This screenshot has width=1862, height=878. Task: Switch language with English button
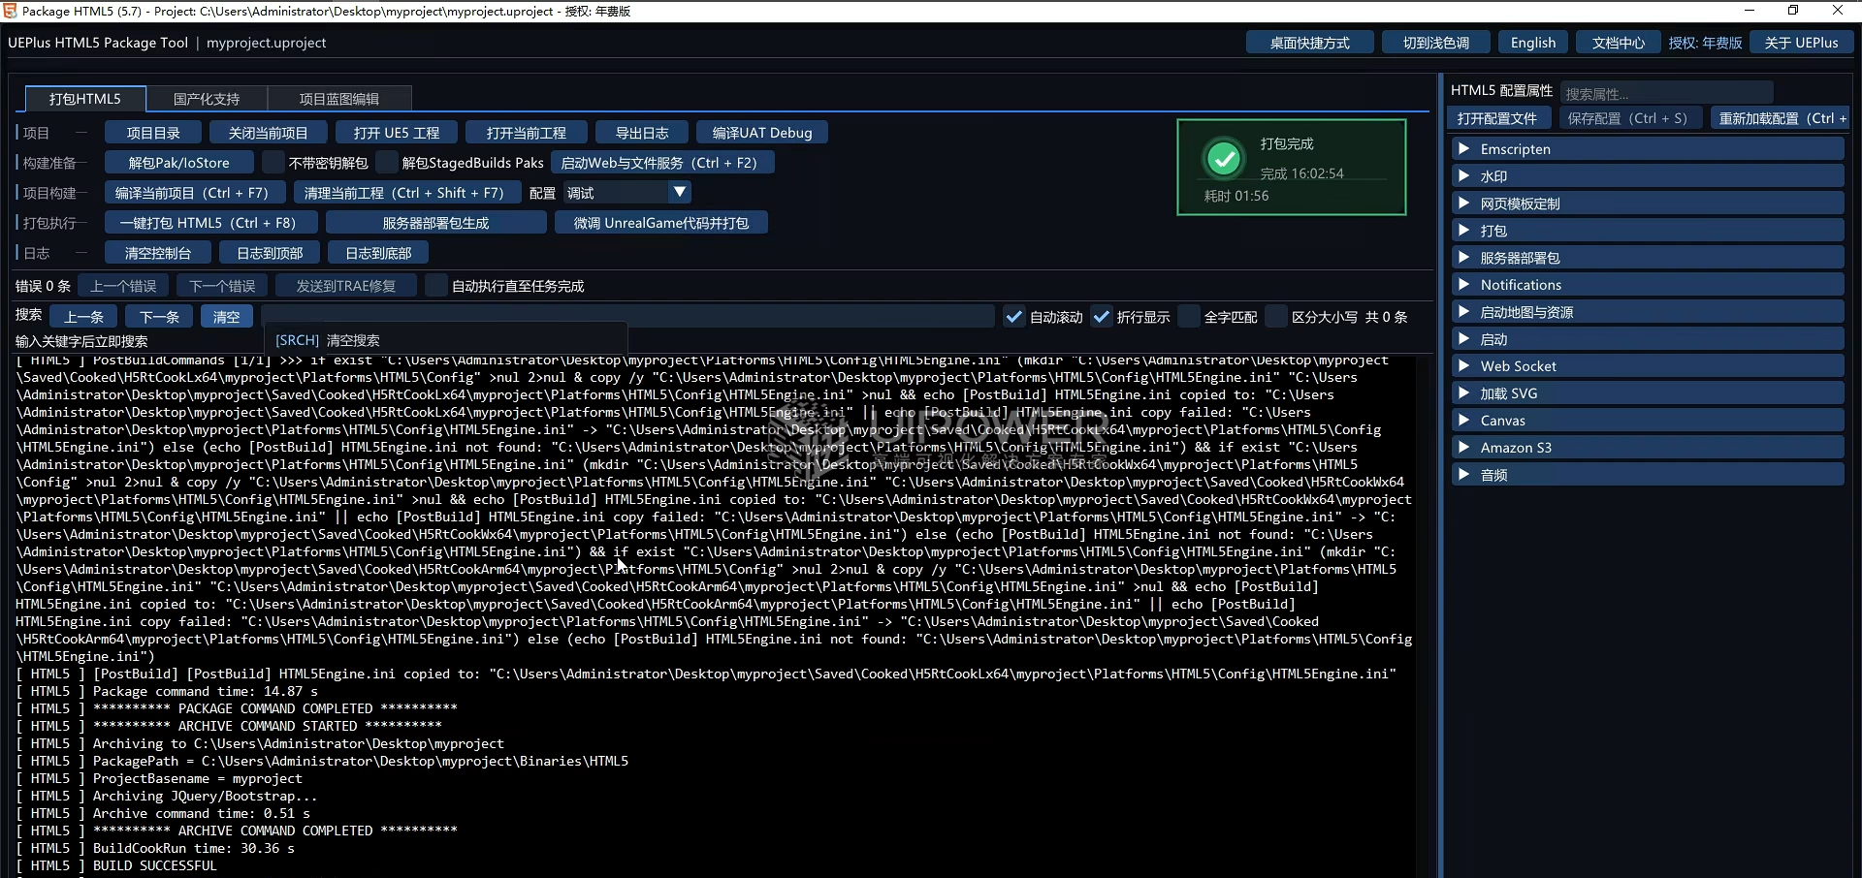coord(1533,43)
